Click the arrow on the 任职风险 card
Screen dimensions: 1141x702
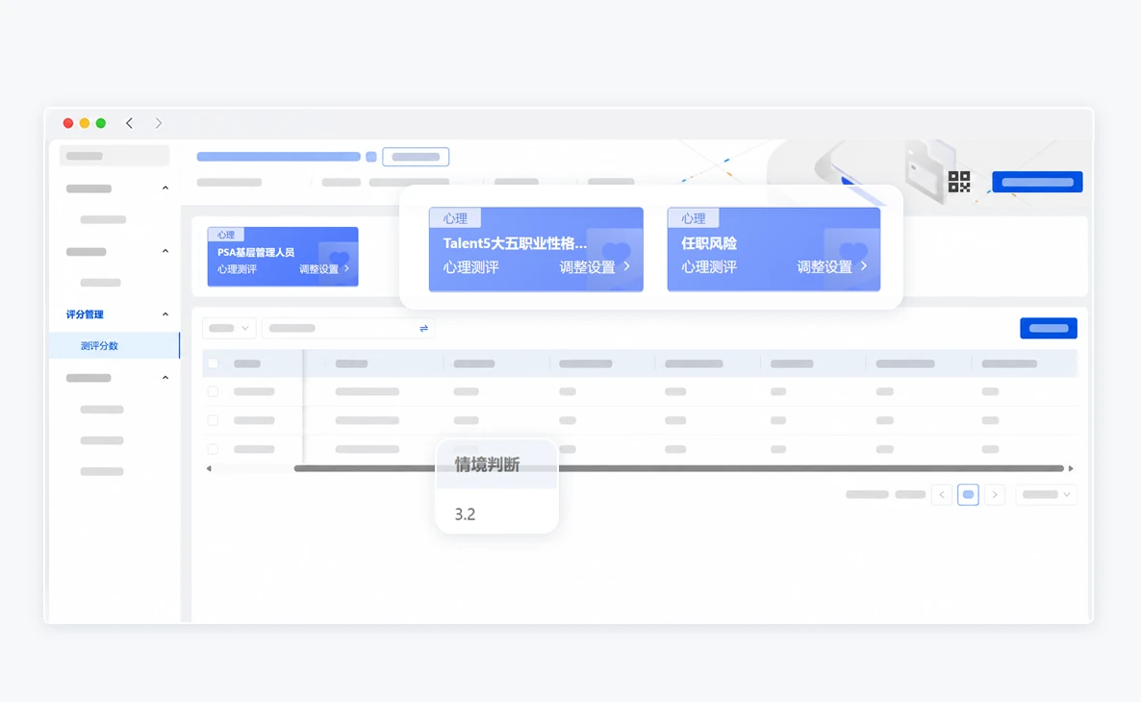864,266
